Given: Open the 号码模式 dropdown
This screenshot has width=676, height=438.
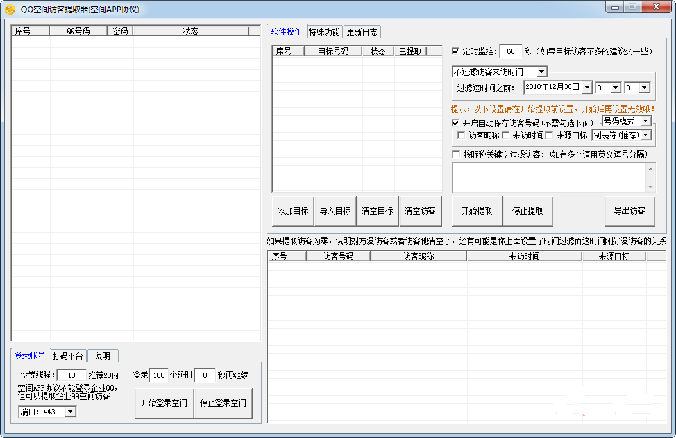Looking at the screenshot, I should coord(645,121).
